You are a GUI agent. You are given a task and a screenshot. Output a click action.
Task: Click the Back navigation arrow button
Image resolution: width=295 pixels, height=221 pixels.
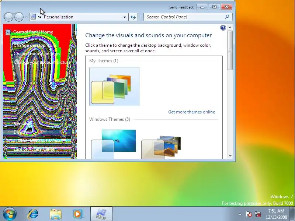click(8, 17)
